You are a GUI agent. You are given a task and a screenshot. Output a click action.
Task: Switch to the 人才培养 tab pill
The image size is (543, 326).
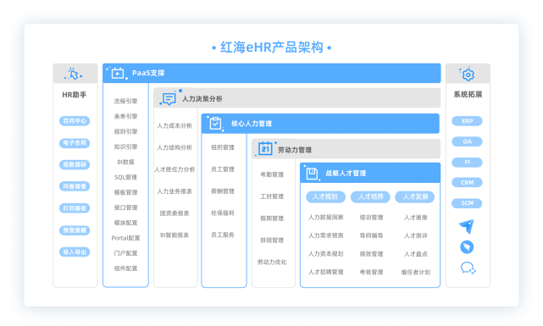point(370,196)
